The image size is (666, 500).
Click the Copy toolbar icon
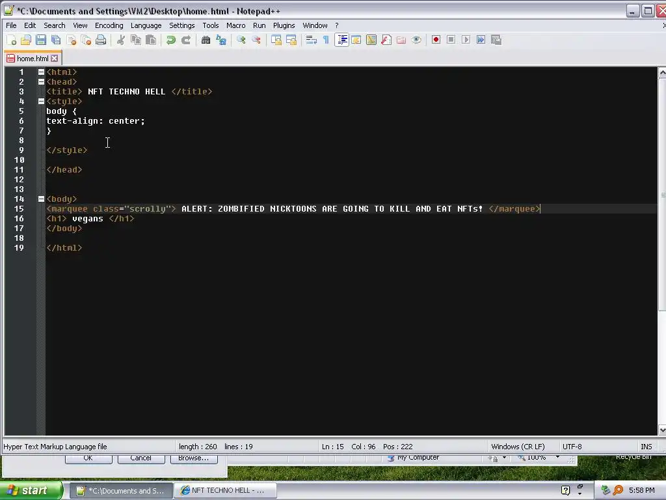tap(136, 40)
